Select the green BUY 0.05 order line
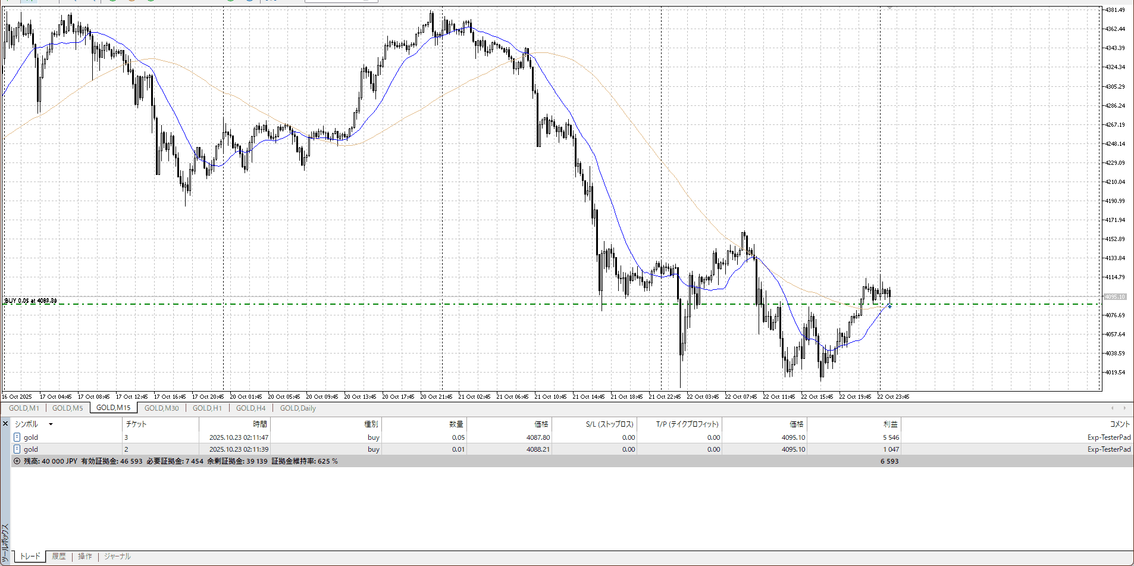Screen dimensions: 1134x566 coord(416,304)
